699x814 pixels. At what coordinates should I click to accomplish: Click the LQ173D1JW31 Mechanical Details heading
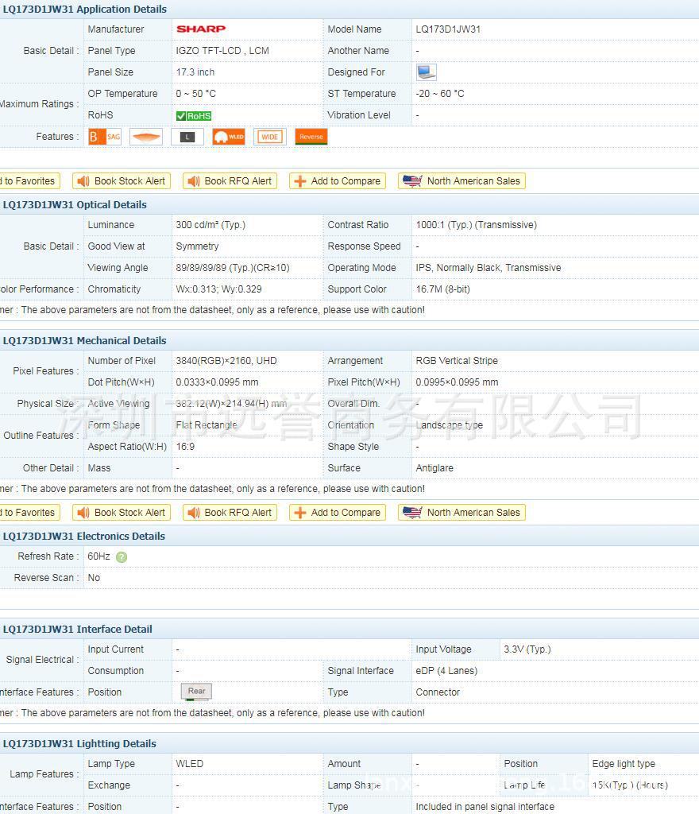85,340
